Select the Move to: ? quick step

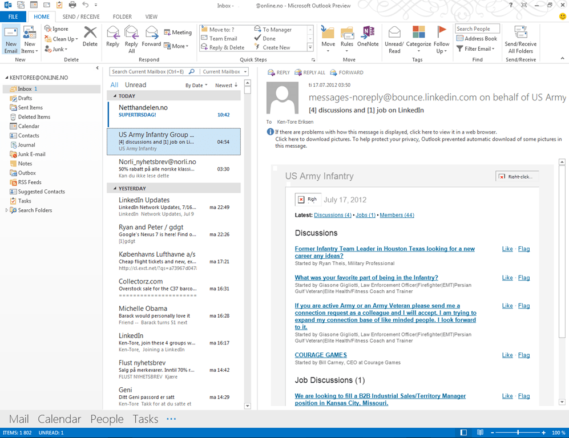pyautogui.click(x=218, y=29)
